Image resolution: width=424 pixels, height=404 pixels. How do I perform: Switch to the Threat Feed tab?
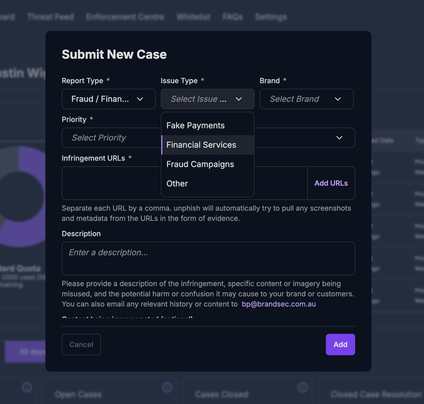50,17
